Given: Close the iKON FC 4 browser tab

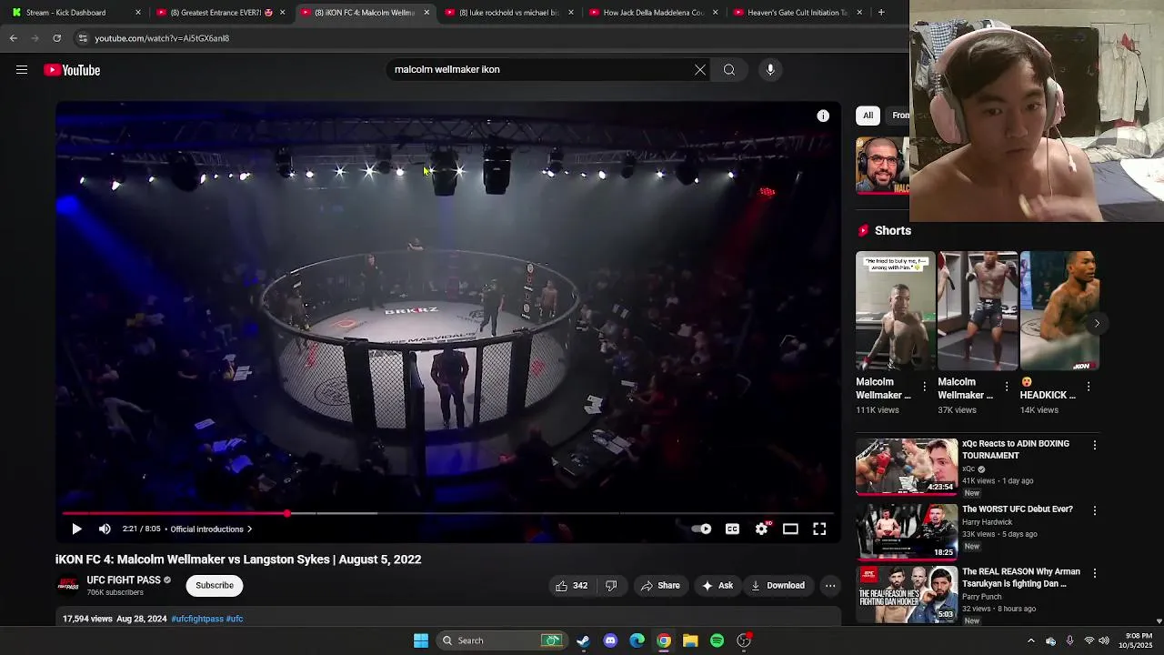Looking at the screenshot, I should point(426,13).
